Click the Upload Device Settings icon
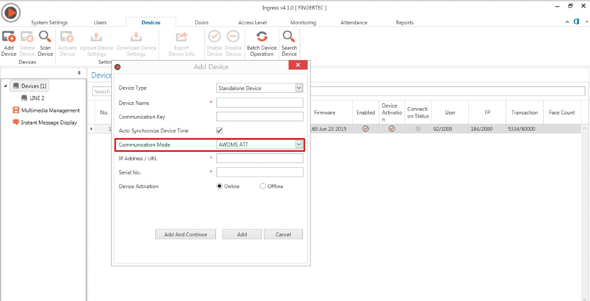 tap(96, 36)
